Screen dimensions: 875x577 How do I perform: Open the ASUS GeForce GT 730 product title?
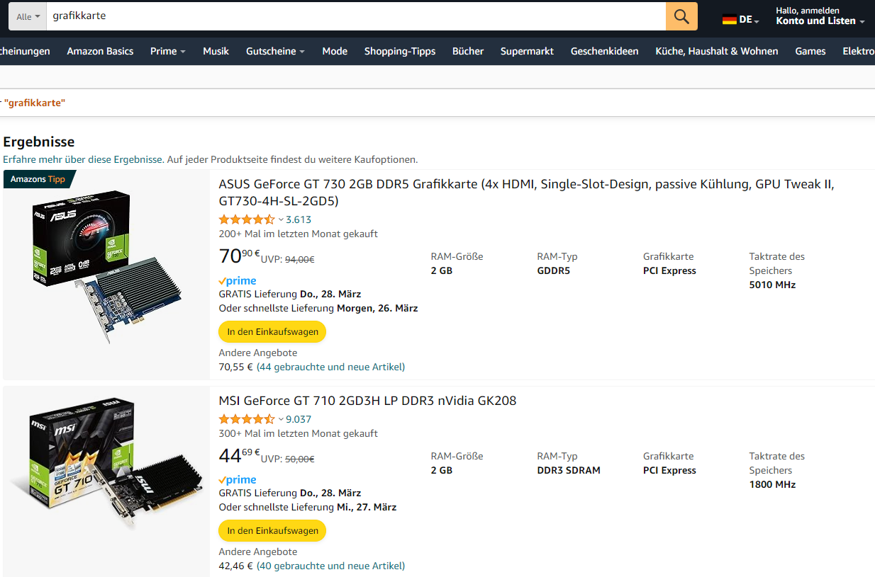click(526, 193)
